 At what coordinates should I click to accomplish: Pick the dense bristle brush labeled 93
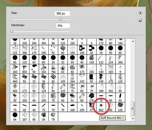(x=92, y=78)
